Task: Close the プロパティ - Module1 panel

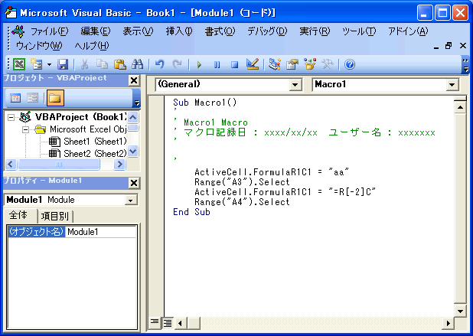Action: (x=134, y=183)
